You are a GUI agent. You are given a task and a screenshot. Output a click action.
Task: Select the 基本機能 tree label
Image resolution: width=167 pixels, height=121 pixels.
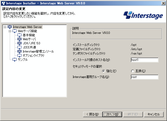tap(29, 35)
